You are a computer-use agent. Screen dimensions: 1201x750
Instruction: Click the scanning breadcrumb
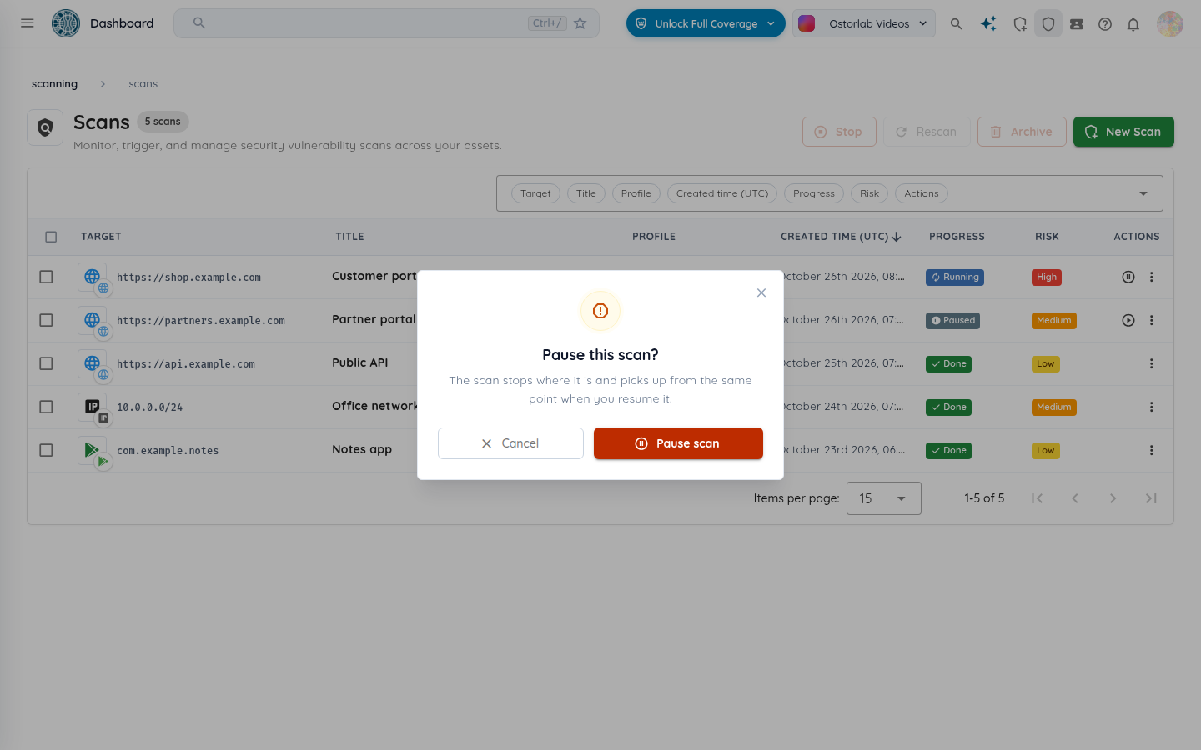pyautogui.click(x=54, y=84)
